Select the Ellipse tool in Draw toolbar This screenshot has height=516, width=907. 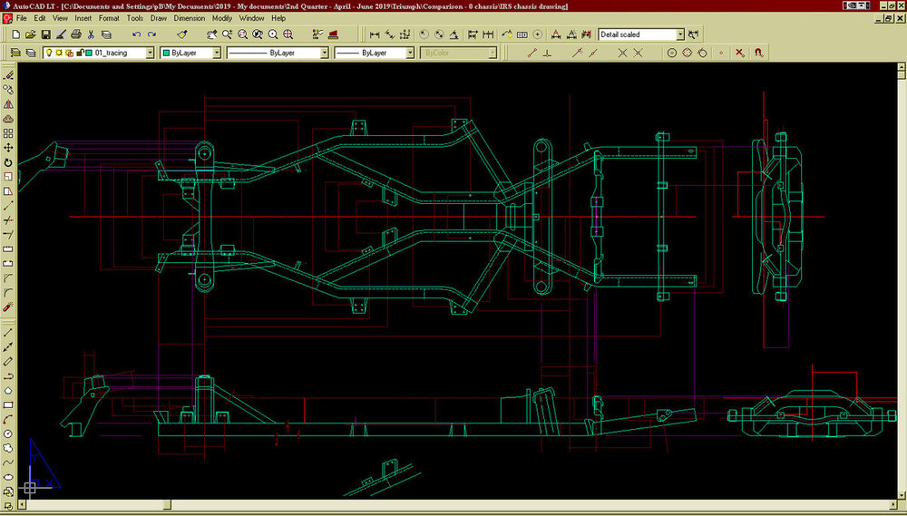coord(9,477)
